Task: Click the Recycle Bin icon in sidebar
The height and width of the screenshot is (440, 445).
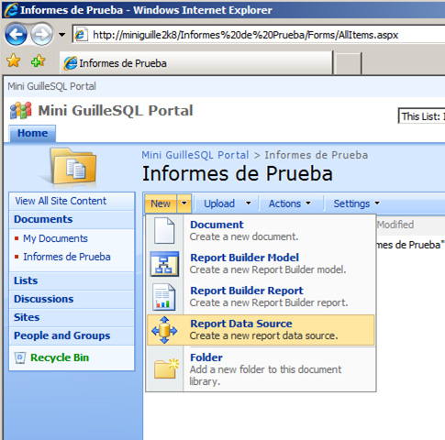Action: point(20,357)
